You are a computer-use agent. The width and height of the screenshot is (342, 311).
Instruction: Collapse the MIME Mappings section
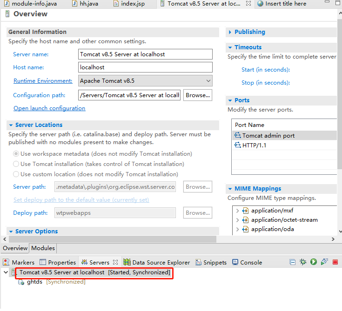click(x=230, y=189)
